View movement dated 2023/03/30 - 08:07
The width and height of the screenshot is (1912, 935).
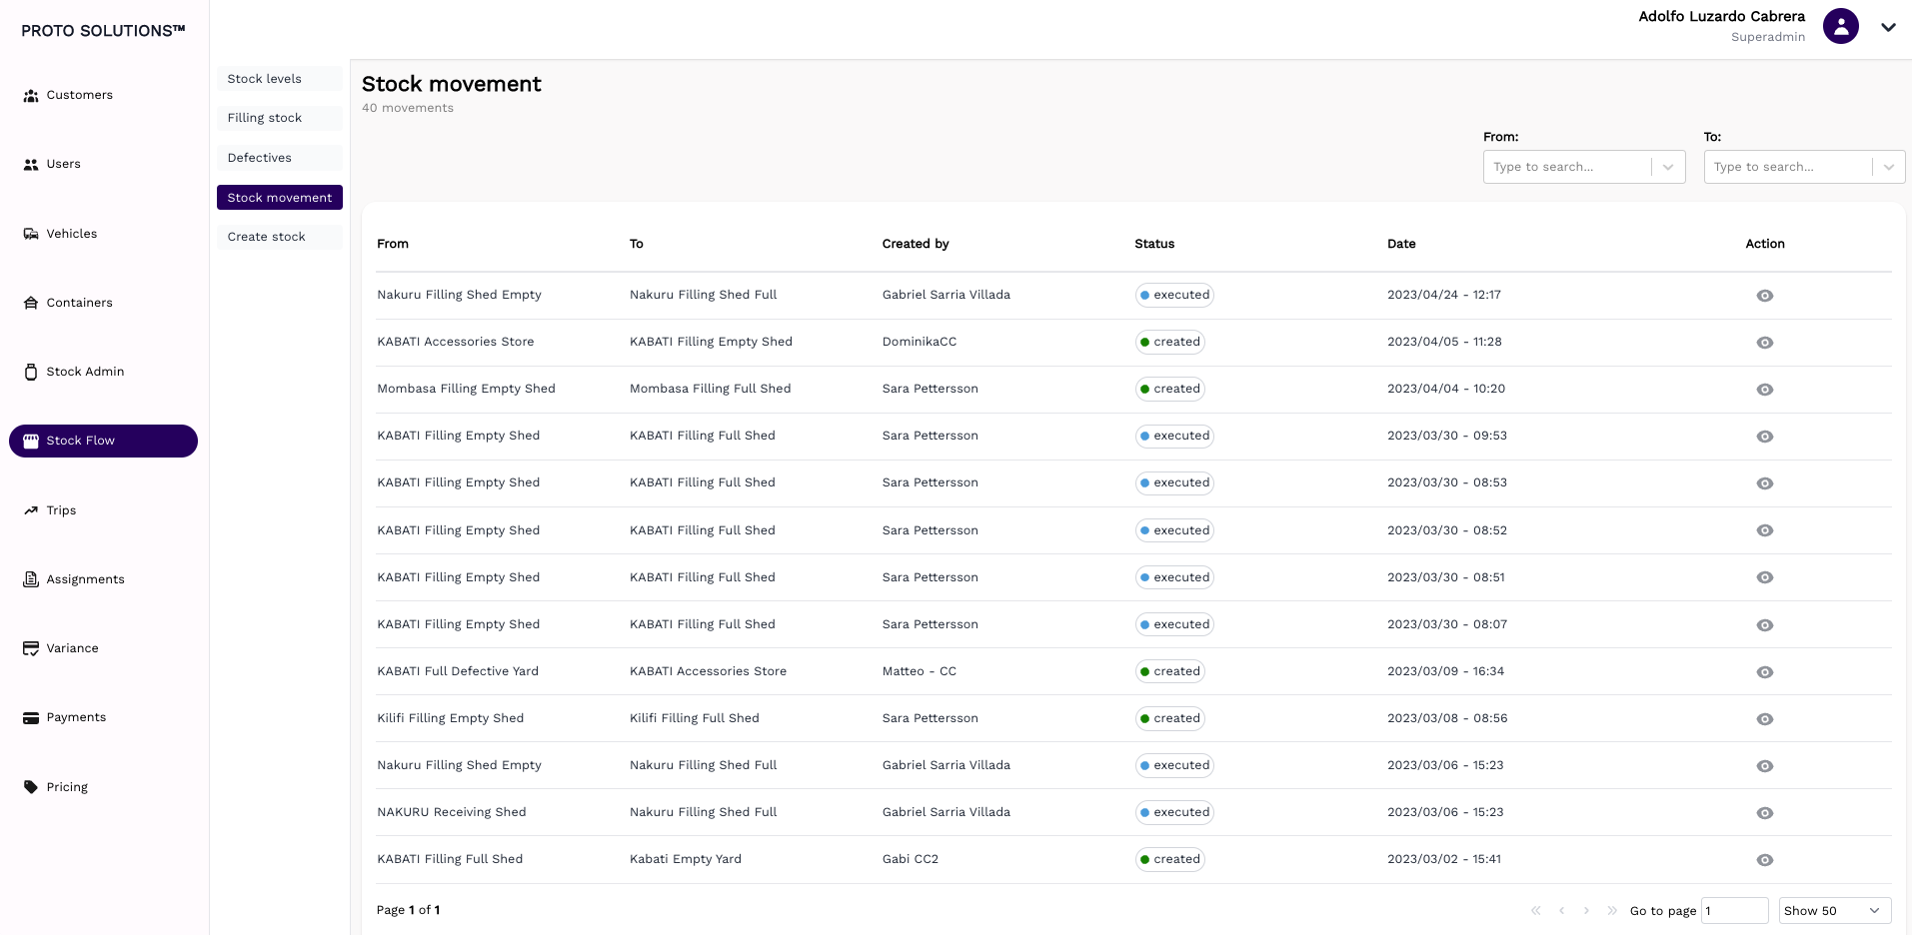[1765, 625]
